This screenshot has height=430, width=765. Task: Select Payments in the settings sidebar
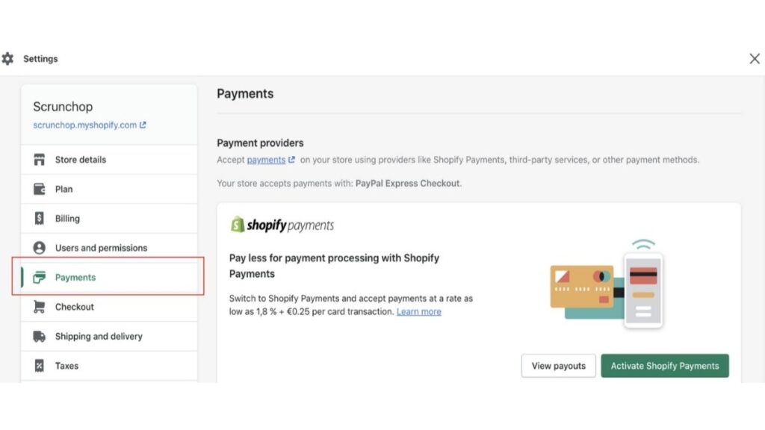(75, 277)
